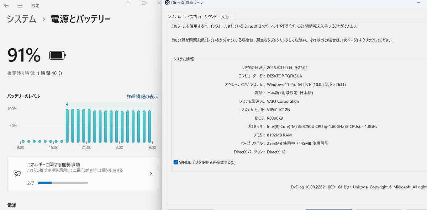Screen dimensions: 427x210
Task: Minimize the Settings window
Action: coord(128,3)
